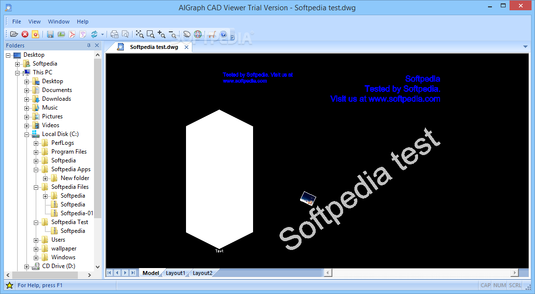
Task: Collapse the Local Disk (C:) node
Action: coord(26,135)
